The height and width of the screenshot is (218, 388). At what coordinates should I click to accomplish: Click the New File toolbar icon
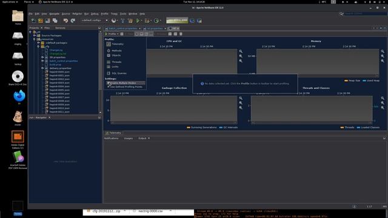coord(33,21)
